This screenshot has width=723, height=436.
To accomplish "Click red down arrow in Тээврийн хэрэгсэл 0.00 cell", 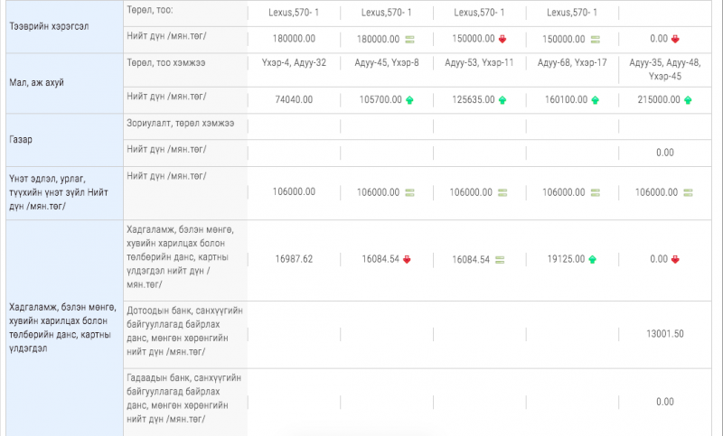I will [675, 40].
